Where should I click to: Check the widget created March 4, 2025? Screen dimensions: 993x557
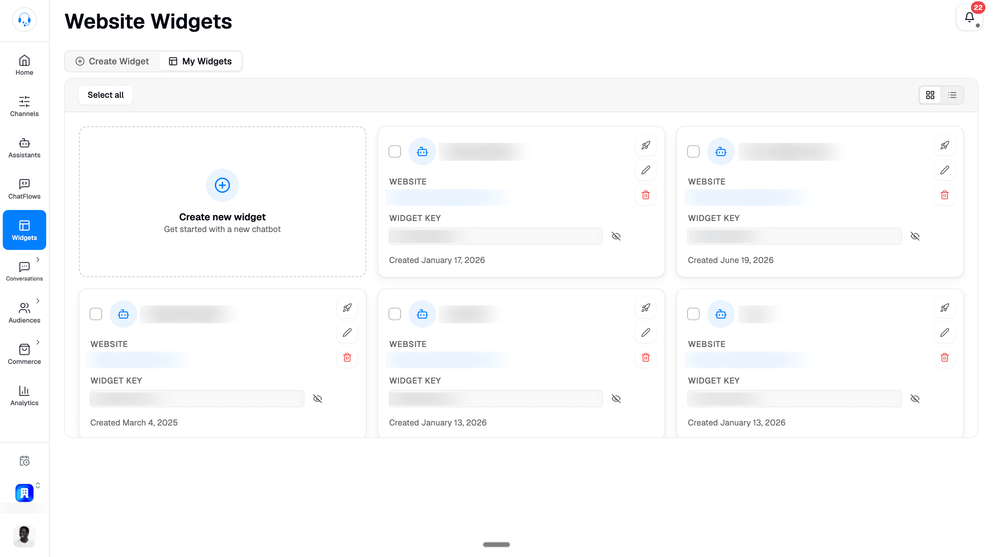click(x=96, y=314)
